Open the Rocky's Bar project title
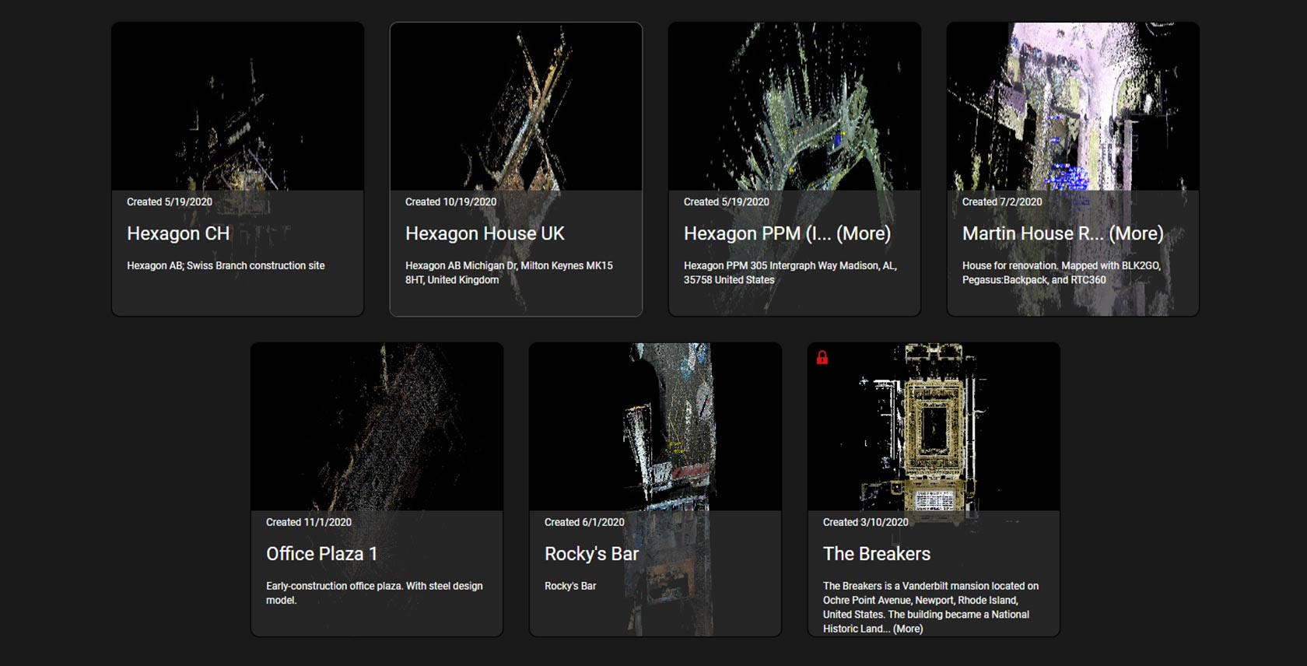Screen dimensions: 1307x666 coord(591,554)
